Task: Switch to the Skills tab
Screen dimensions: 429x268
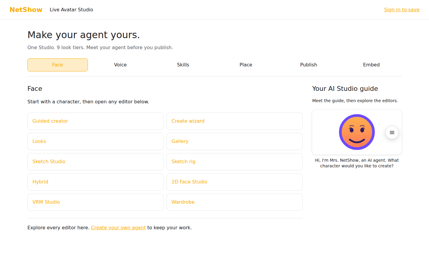Action: [183, 65]
